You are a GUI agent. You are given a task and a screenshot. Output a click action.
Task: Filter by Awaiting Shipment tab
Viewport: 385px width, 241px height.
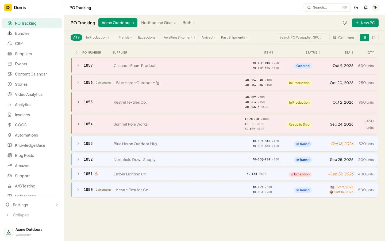pos(179,37)
